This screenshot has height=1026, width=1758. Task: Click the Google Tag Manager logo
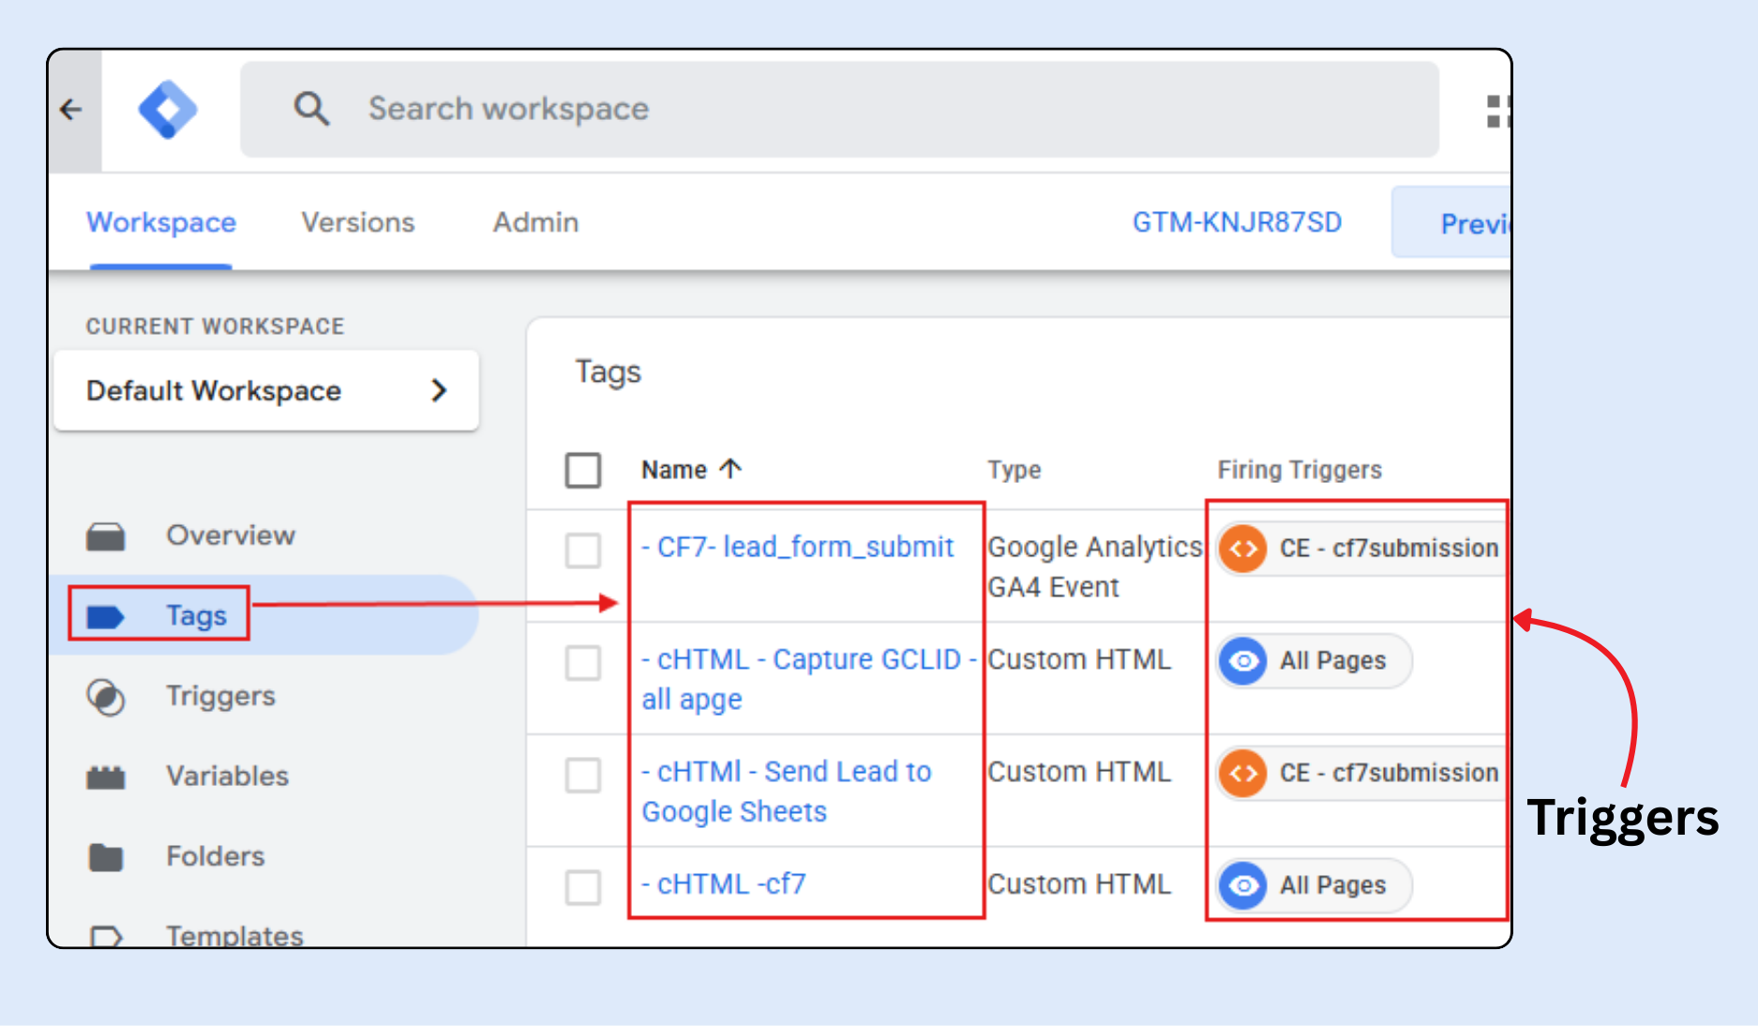click(x=168, y=110)
